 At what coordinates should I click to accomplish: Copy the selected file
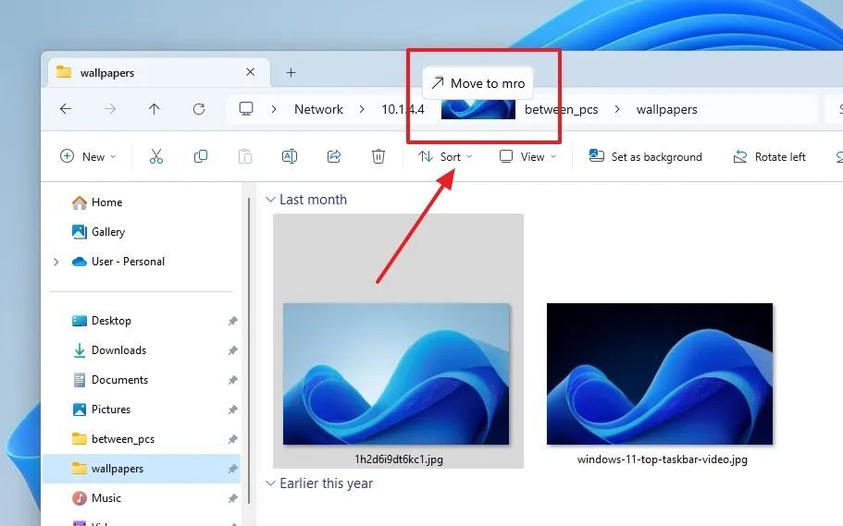pyautogui.click(x=201, y=156)
